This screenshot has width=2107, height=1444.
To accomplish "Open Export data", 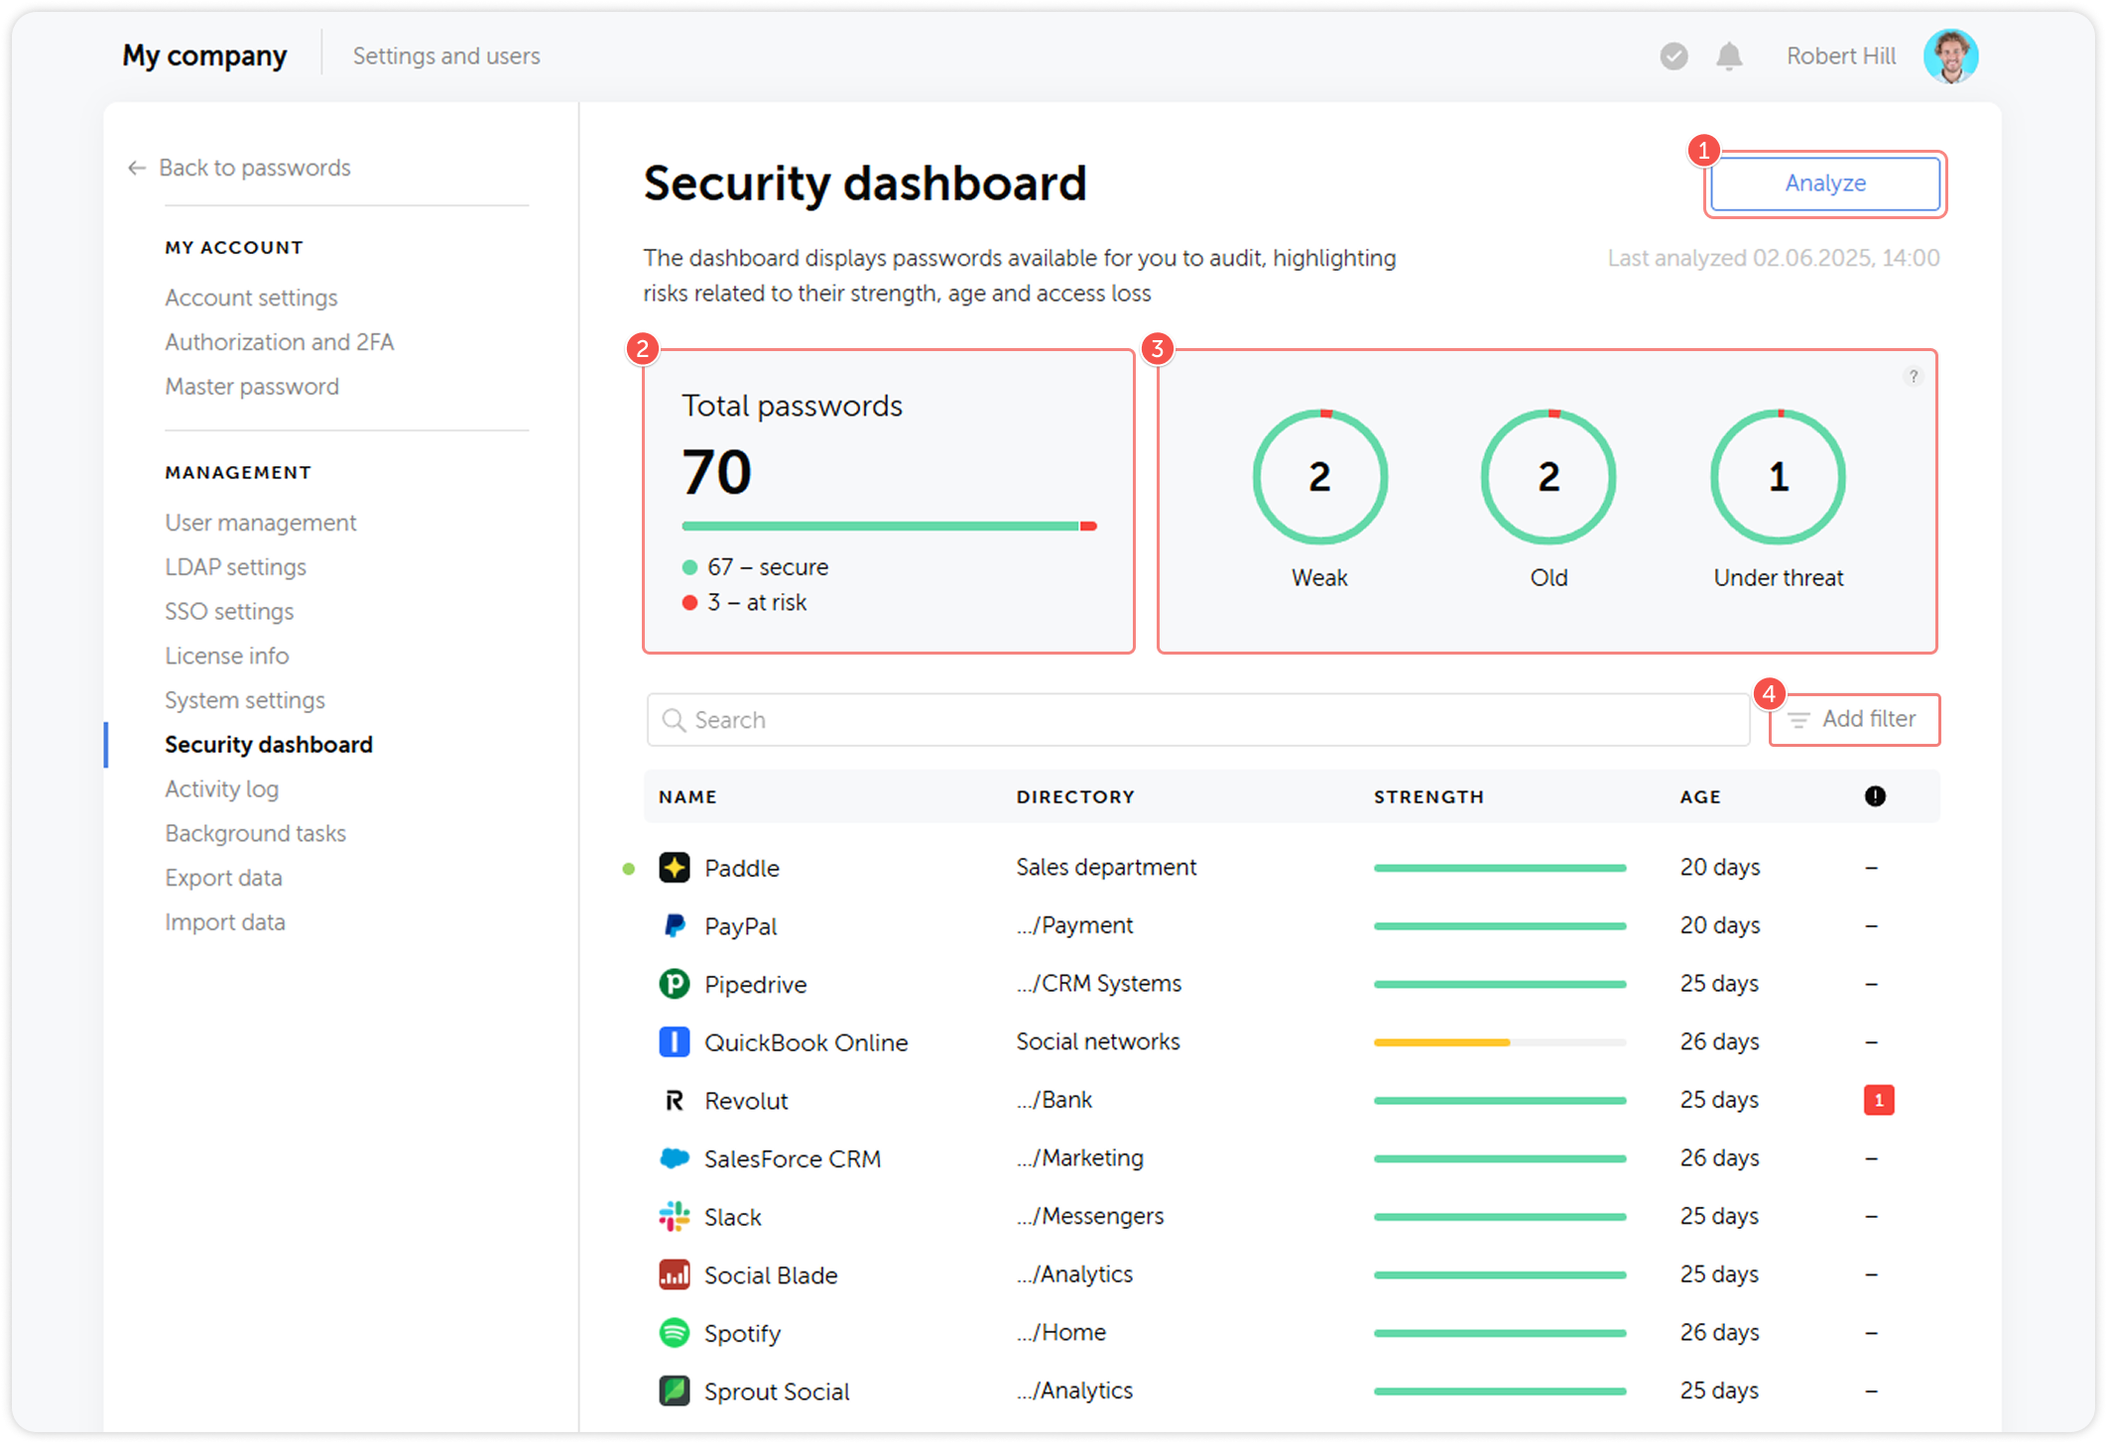I will click(224, 878).
